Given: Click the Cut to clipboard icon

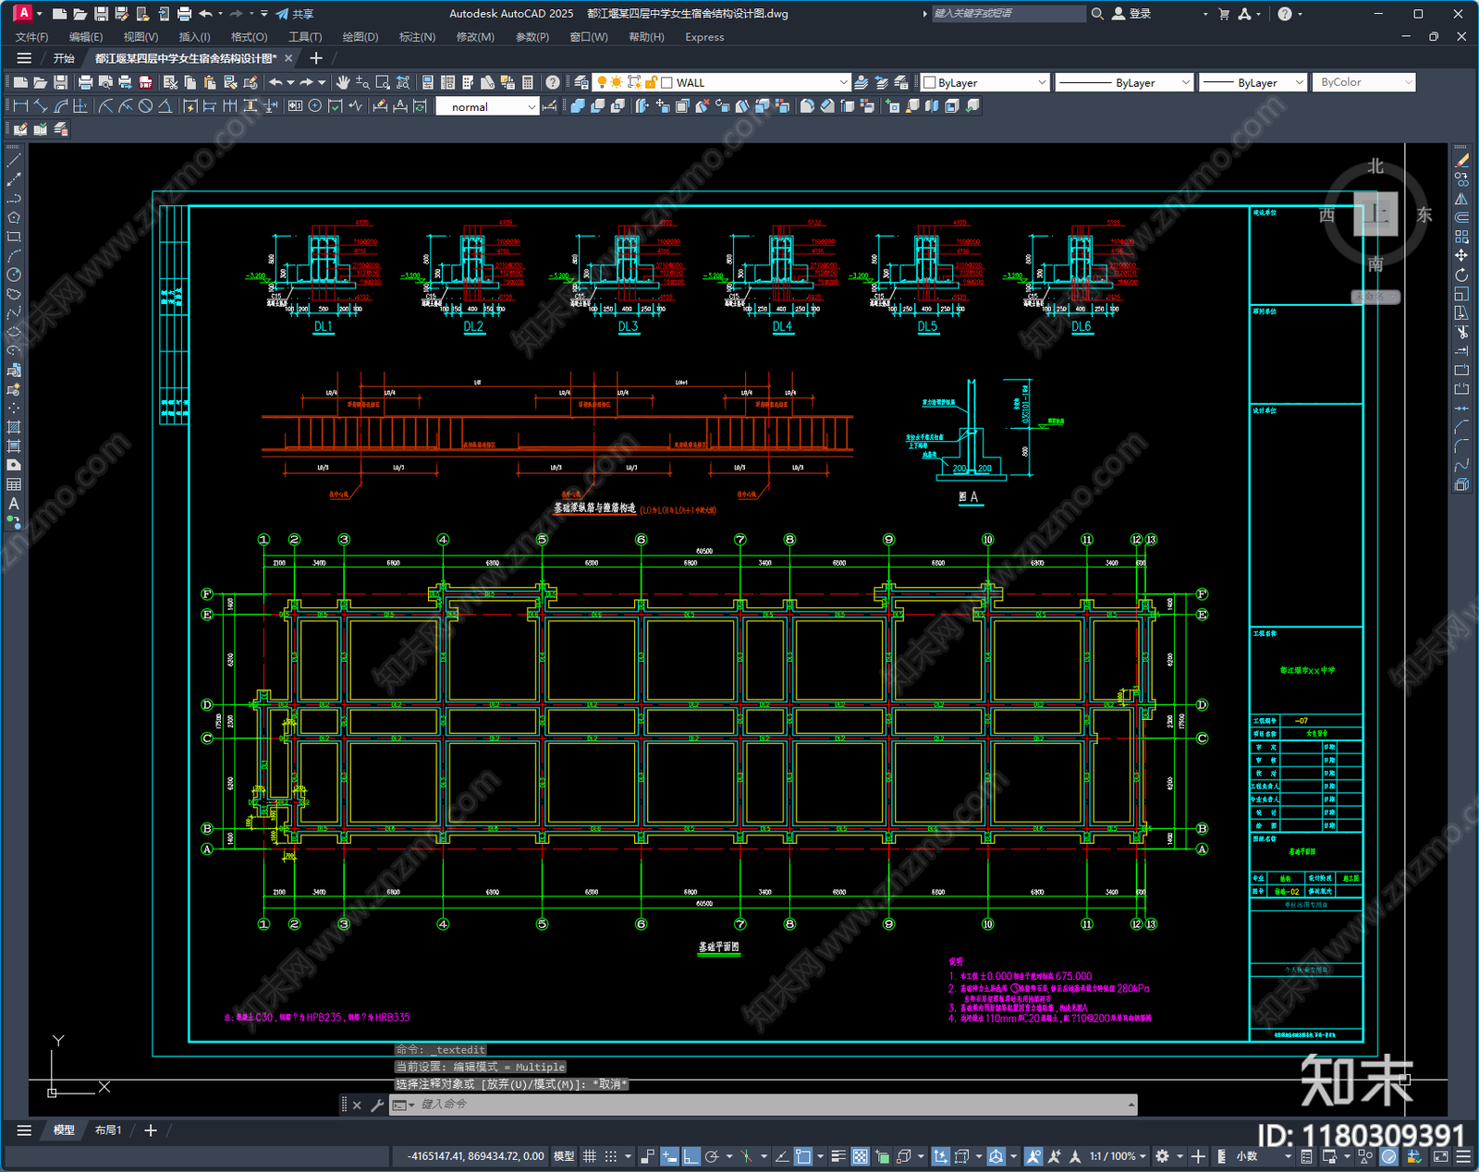Looking at the screenshot, I should pyautogui.click(x=171, y=82).
